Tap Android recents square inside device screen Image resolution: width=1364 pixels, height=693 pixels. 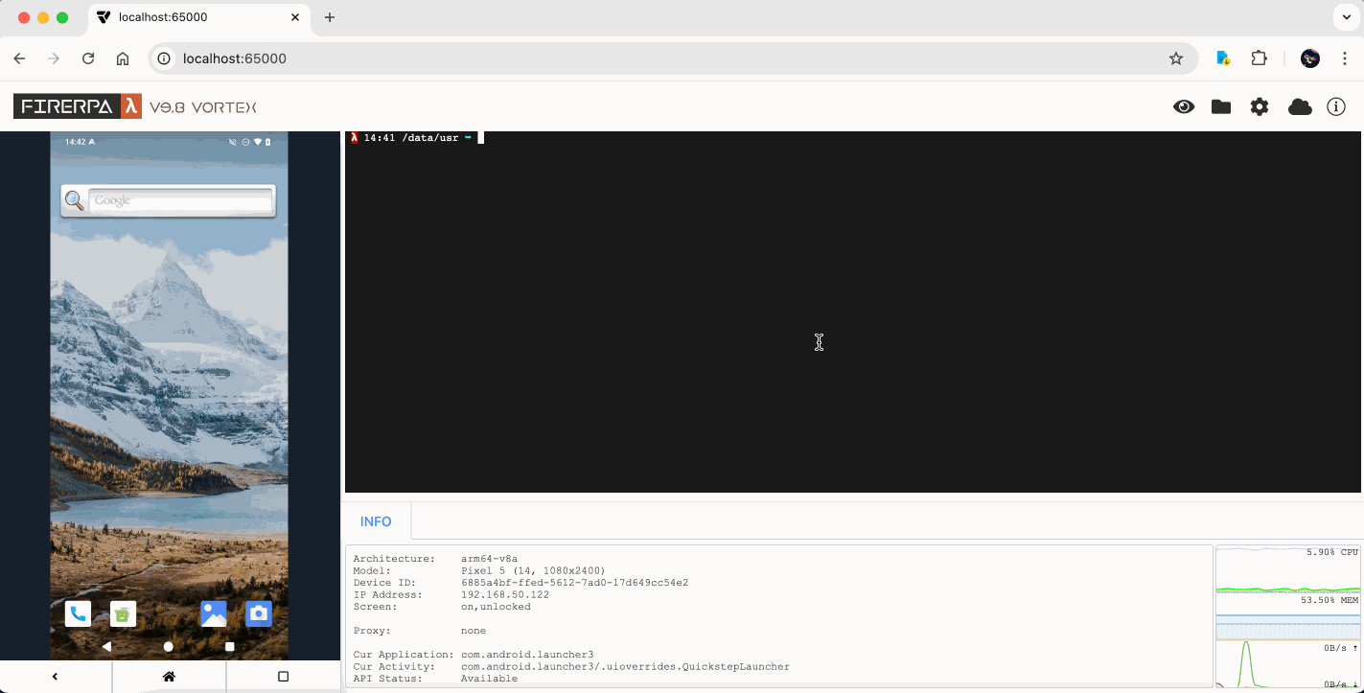pos(230,647)
